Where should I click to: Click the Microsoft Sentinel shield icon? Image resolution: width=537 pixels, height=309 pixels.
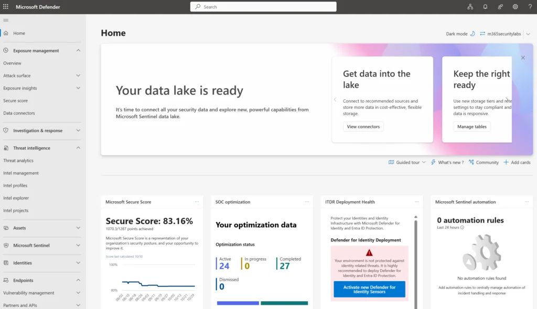click(6, 245)
